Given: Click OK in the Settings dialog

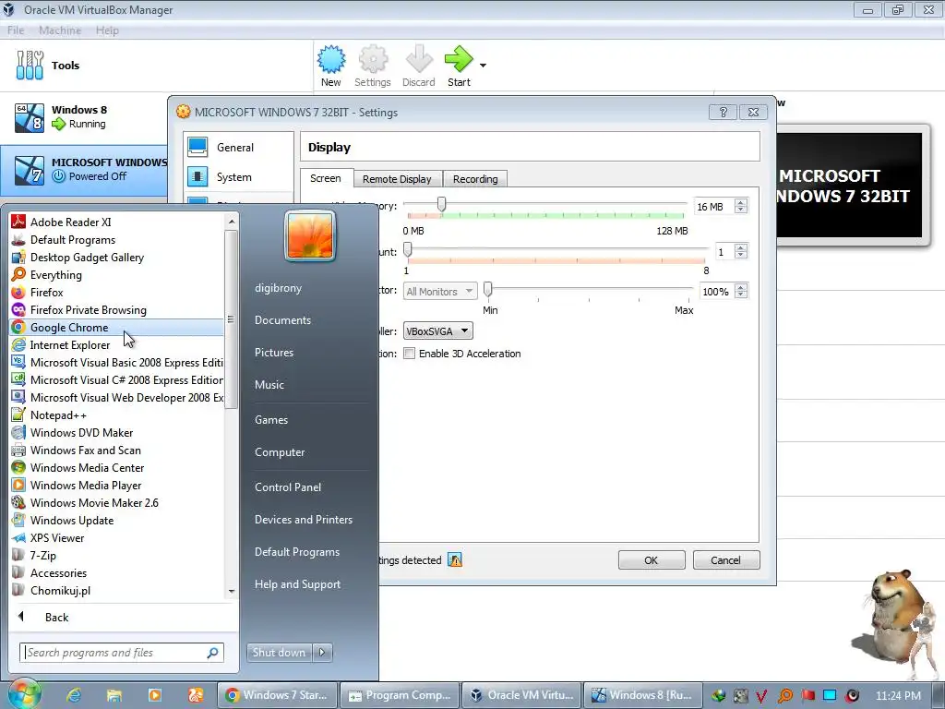Looking at the screenshot, I should (x=652, y=560).
